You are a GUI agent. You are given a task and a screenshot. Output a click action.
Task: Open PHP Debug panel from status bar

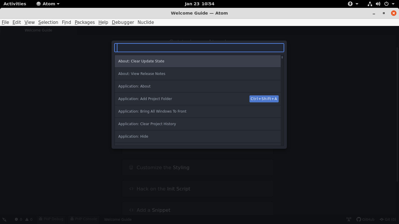point(51,219)
